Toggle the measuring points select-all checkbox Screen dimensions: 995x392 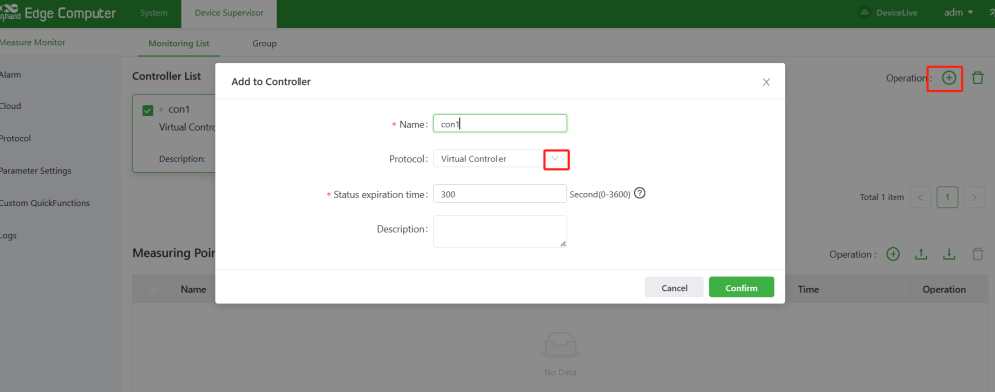coord(153,290)
